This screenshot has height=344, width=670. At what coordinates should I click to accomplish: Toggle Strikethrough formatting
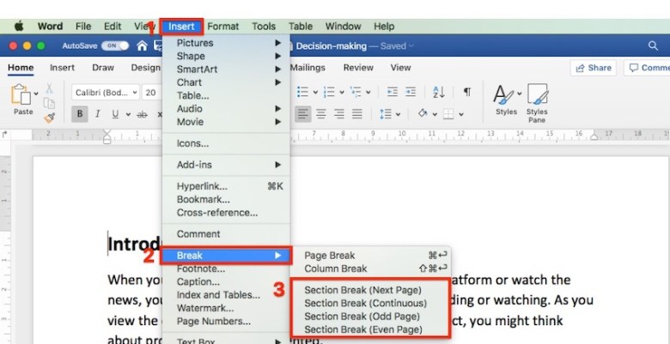142,114
